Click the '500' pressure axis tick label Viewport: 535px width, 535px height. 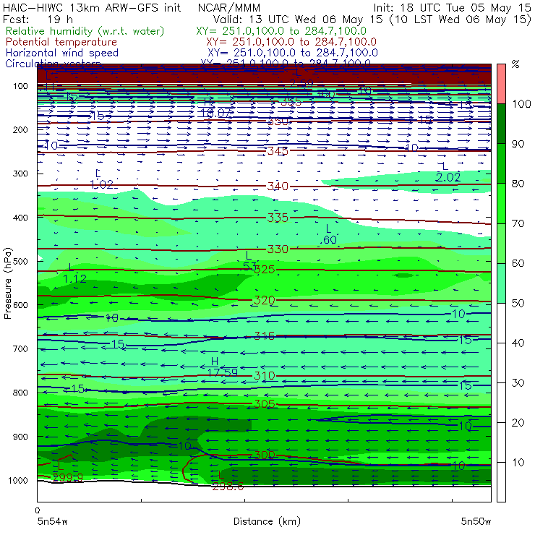coord(20,262)
